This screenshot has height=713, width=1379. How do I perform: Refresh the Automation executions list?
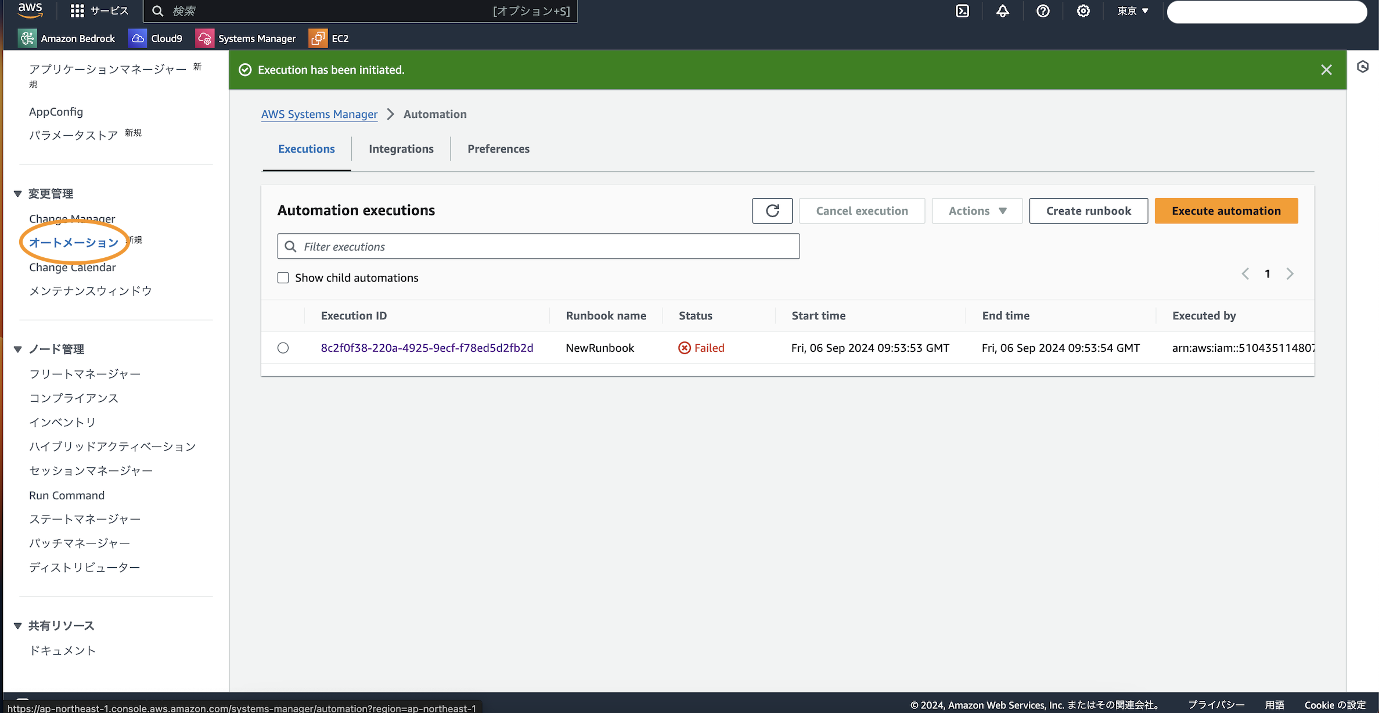pos(772,210)
